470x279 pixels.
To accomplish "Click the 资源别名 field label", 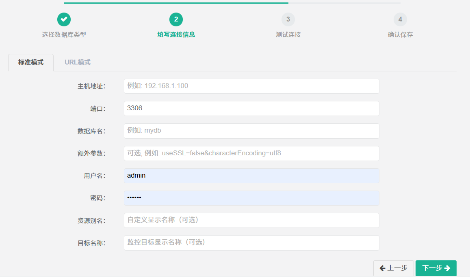I will (x=91, y=221).
